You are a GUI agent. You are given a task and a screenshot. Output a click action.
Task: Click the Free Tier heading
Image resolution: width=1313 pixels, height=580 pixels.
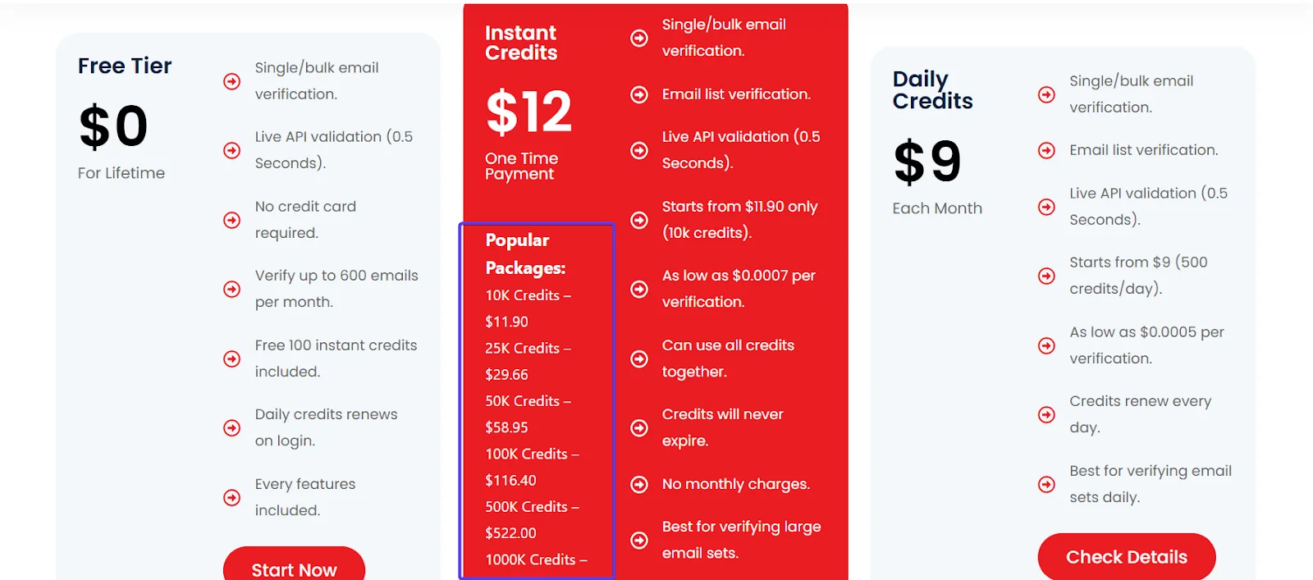[x=125, y=66]
